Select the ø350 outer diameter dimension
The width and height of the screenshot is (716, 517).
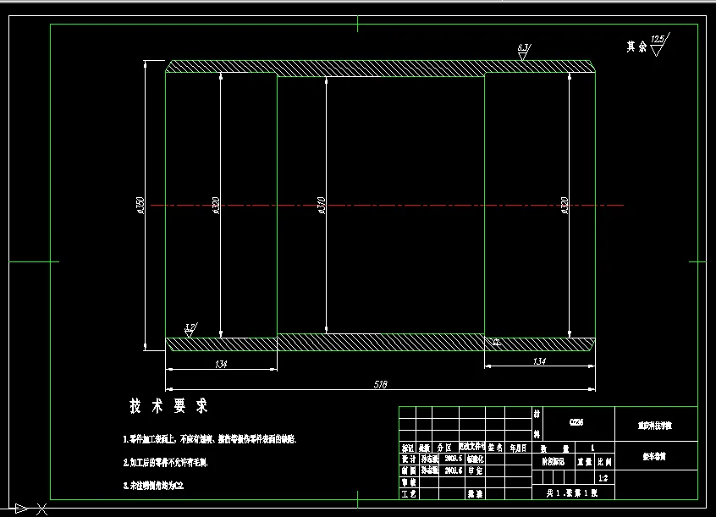point(140,206)
